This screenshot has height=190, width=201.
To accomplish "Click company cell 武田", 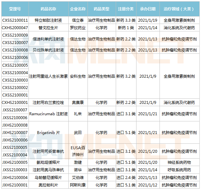I will point(78,133).
